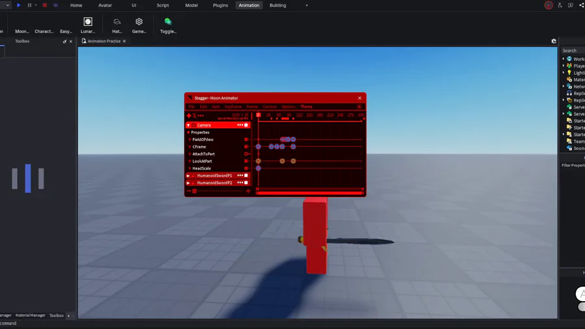Switch to the Material Manager bottom tab
Image resolution: width=585 pixels, height=329 pixels.
pyautogui.click(x=30, y=315)
